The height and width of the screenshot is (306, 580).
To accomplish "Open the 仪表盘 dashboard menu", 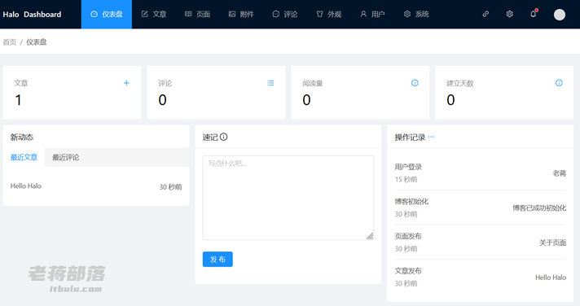I will [107, 14].
